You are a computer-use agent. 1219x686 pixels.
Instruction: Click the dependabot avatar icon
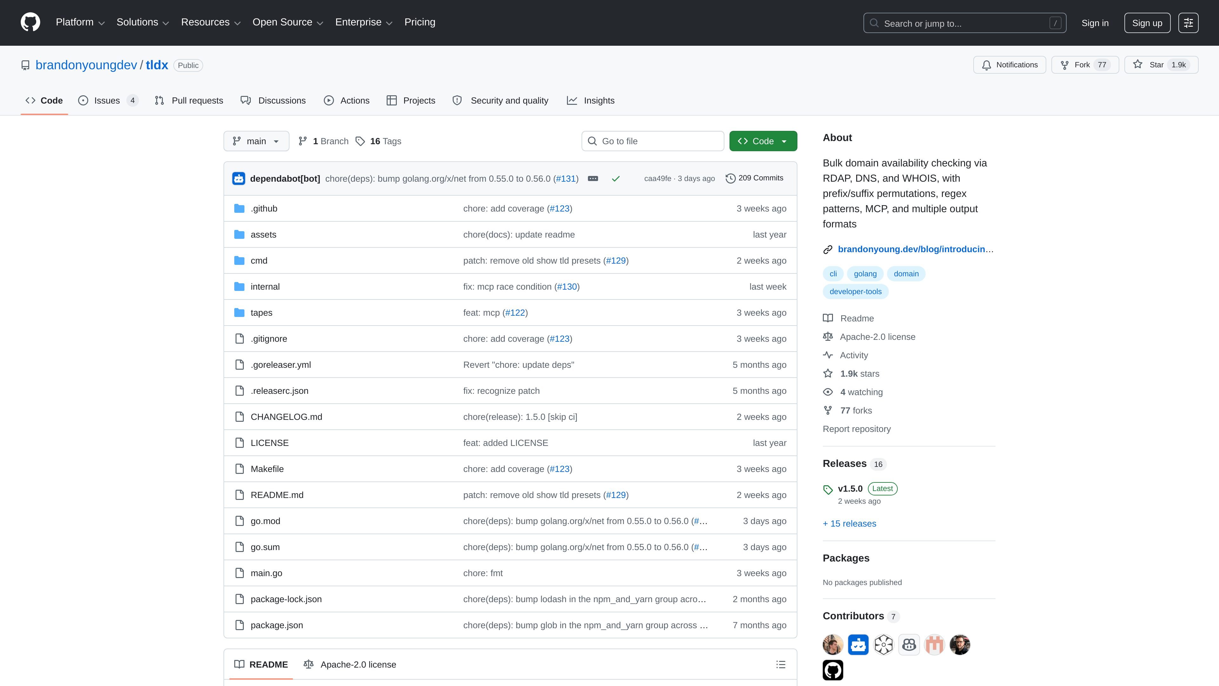point(239,178)
